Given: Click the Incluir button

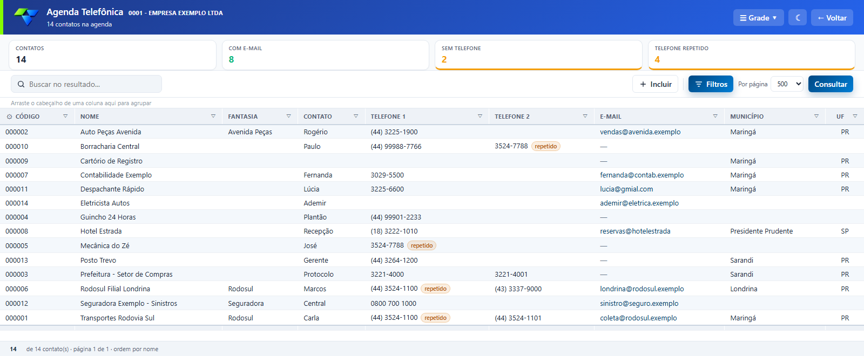Looking at the screenshot, I should [655, 84].
